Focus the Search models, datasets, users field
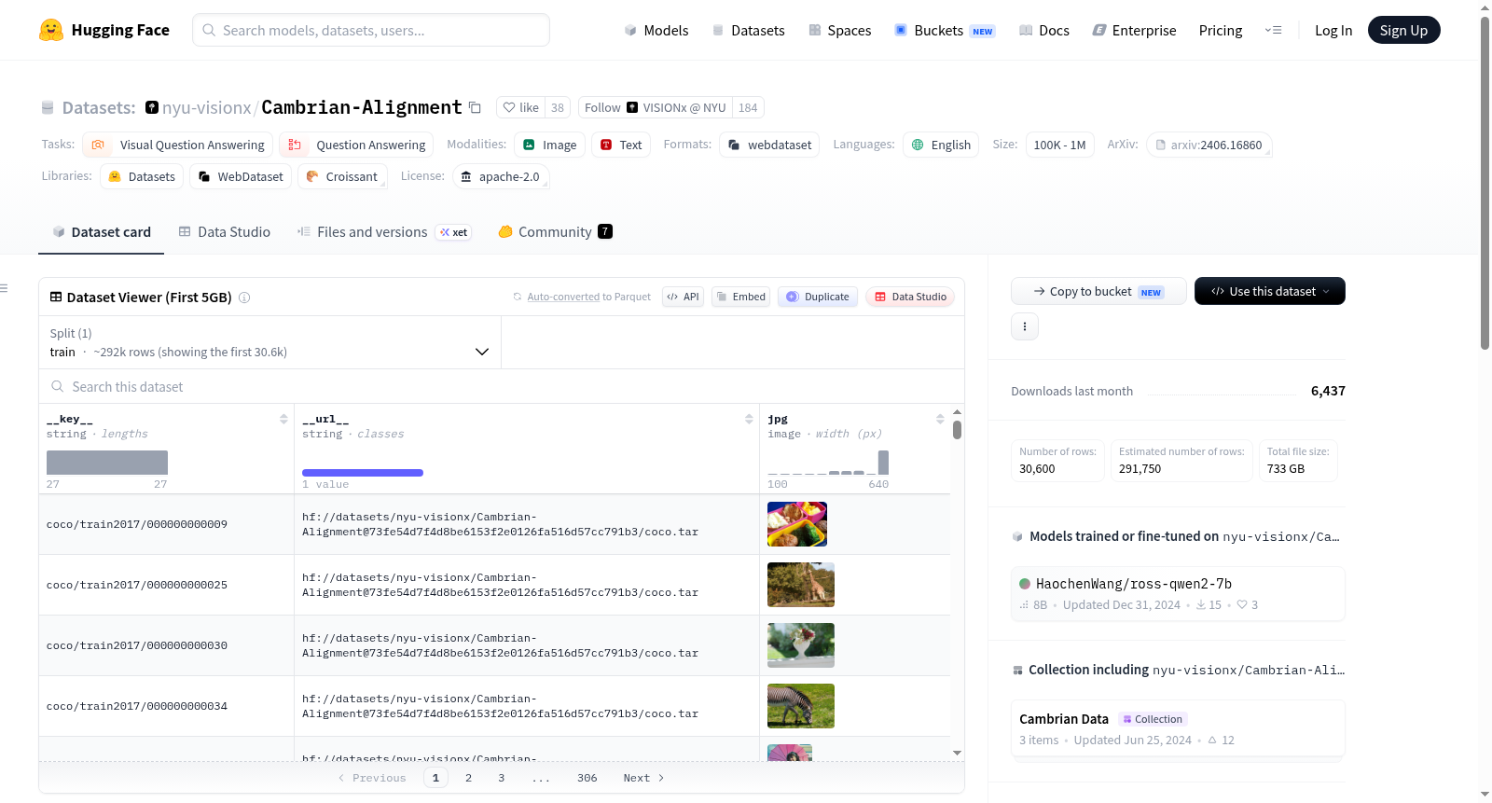This screenshot has width=1492, height=803. 371,30
